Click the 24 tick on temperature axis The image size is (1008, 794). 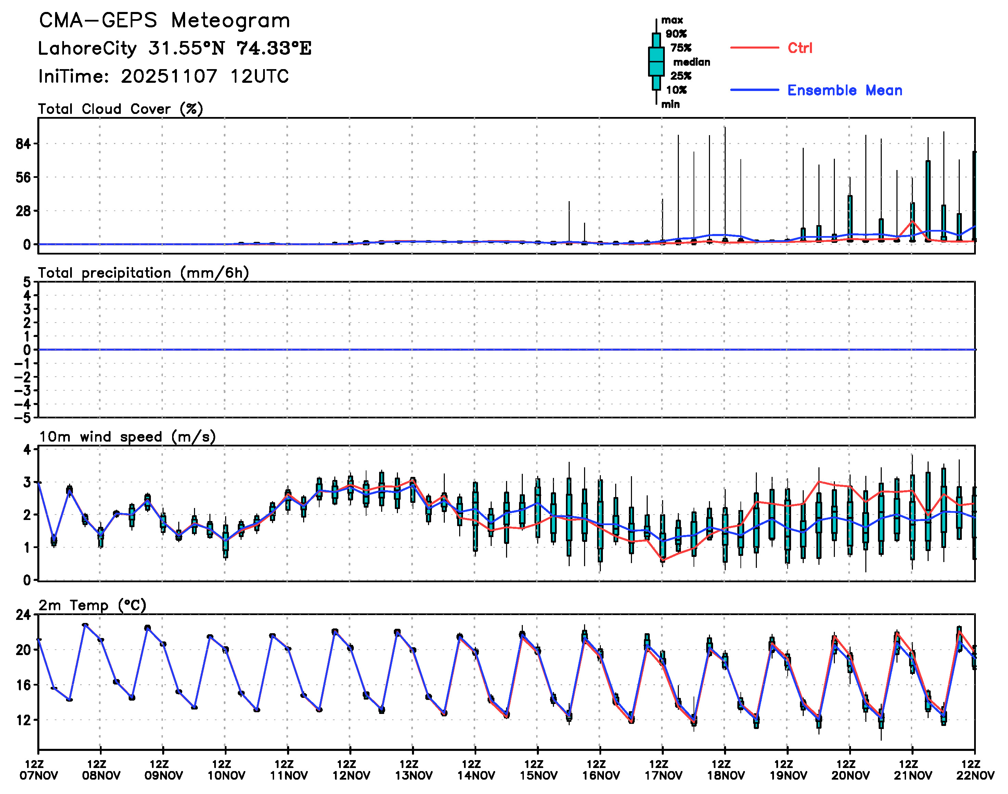[23, 615]
